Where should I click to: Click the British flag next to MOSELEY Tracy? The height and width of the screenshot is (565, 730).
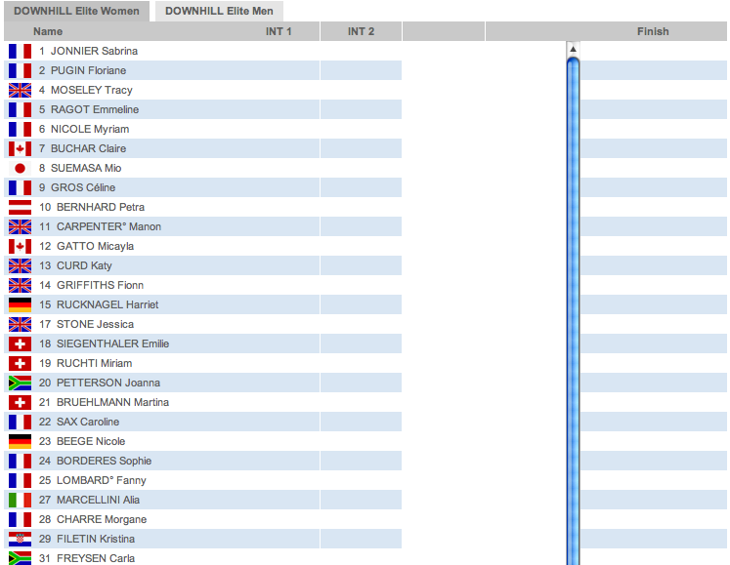[x=20, y=90]
